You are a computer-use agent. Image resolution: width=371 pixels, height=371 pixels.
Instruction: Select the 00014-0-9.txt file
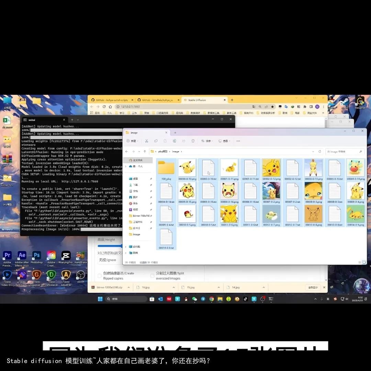click(166, 238)
